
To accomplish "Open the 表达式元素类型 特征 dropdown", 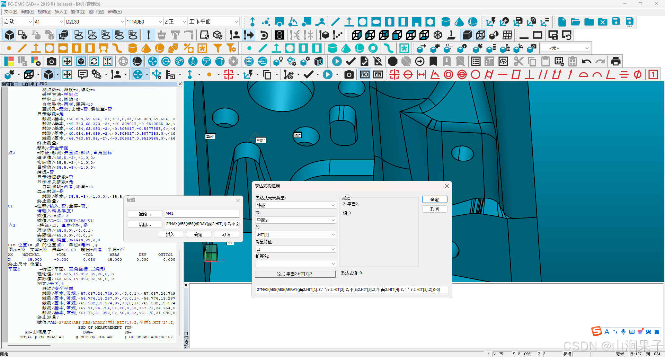I will click(296, 205).
